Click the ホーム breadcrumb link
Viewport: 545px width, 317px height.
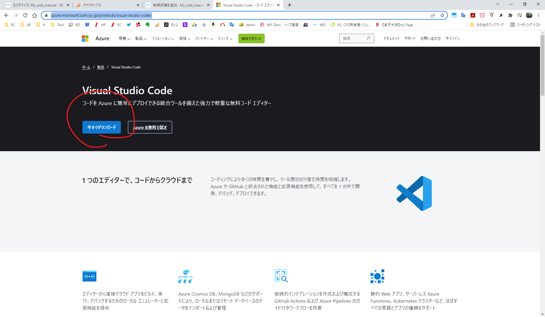pos(86,67)
